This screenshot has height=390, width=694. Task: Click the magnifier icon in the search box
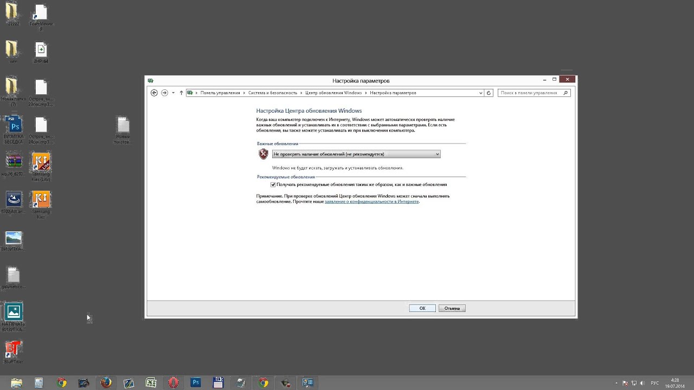pyautogui.click(x=566, y=93)
